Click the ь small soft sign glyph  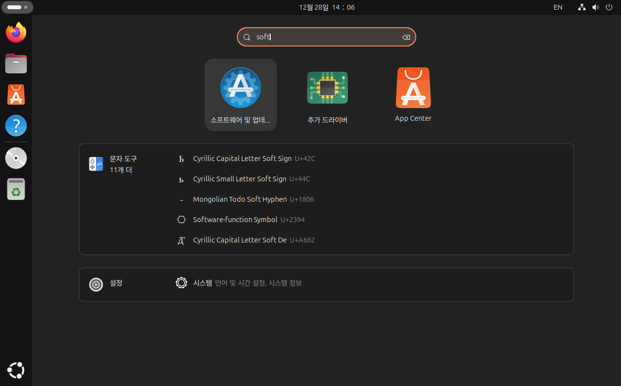pos(181,179)
